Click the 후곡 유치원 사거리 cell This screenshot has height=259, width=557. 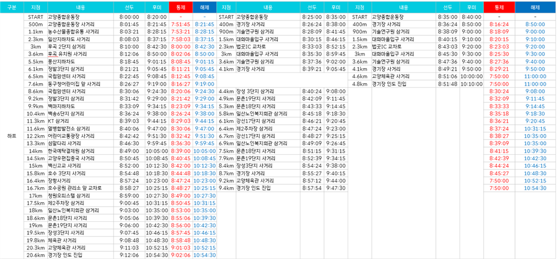click(80, 54)
